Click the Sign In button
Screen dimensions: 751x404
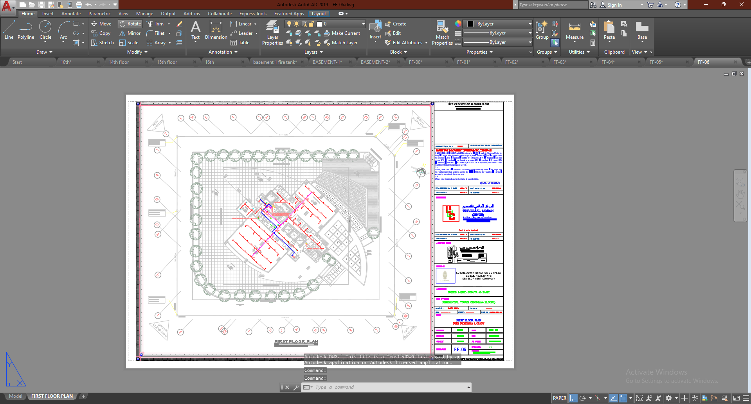click(614, 5)
